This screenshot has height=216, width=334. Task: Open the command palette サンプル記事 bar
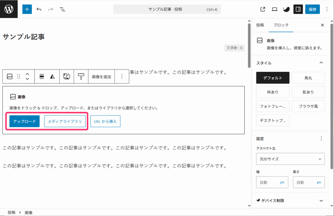tap(167, 9)
